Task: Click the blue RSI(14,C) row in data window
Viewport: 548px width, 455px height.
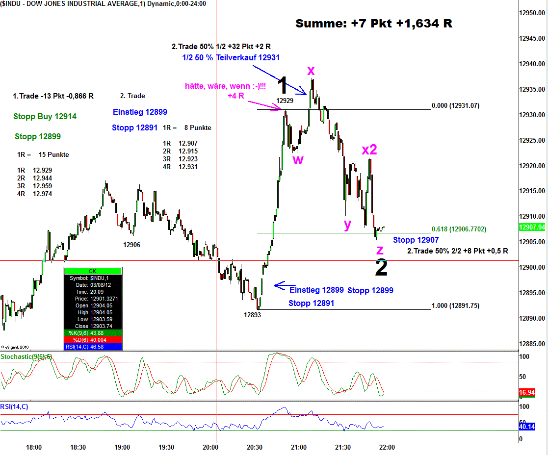Action: coord(93,347)
